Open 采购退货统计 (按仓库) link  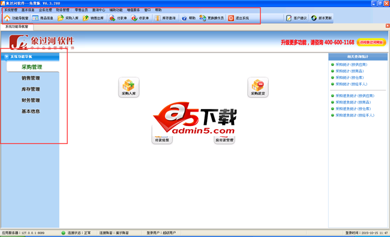click(x=353, y=109)
